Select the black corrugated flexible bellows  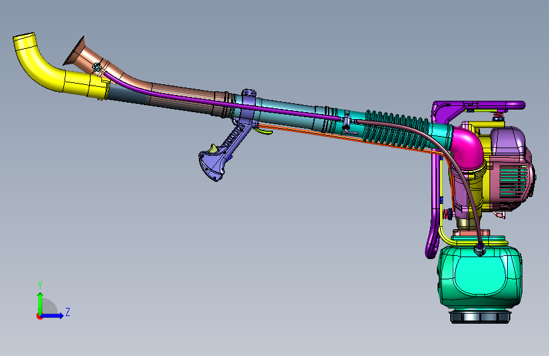[x=398, y=131]
